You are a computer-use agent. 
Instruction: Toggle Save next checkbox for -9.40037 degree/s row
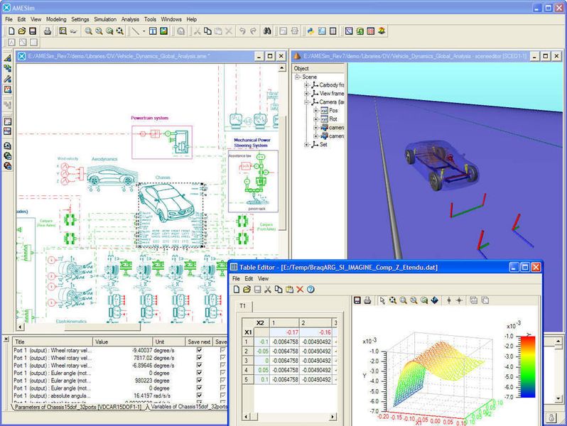tap(199, 350)
